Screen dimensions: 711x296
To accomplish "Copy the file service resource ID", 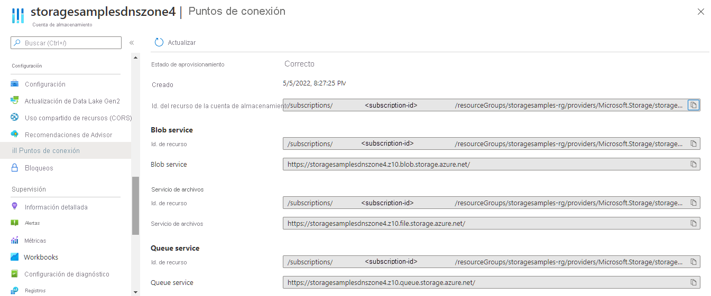I will point(694,203).
